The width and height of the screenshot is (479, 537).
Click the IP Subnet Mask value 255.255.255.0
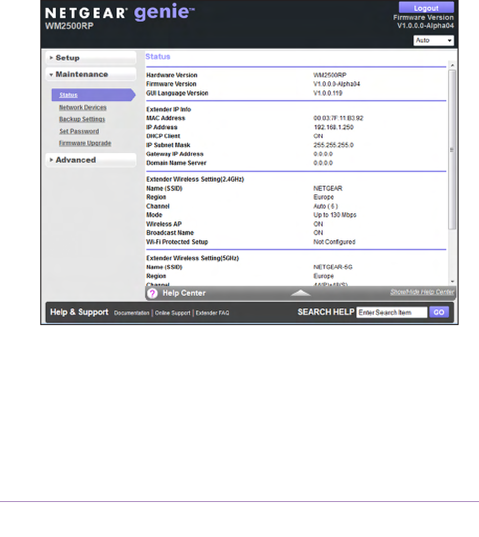333,145
